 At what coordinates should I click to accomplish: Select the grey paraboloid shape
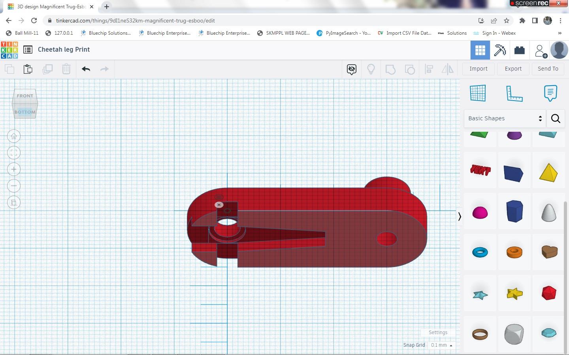pyautogui.click(x=548, y=212)
